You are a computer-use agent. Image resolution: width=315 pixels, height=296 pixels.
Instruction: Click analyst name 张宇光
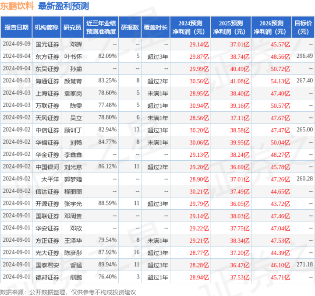click(73, 204)
